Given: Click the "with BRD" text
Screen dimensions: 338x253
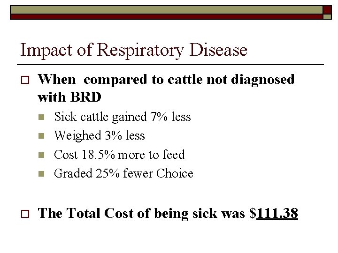Looking at the screenshot, I should click(x=69, y=97).
